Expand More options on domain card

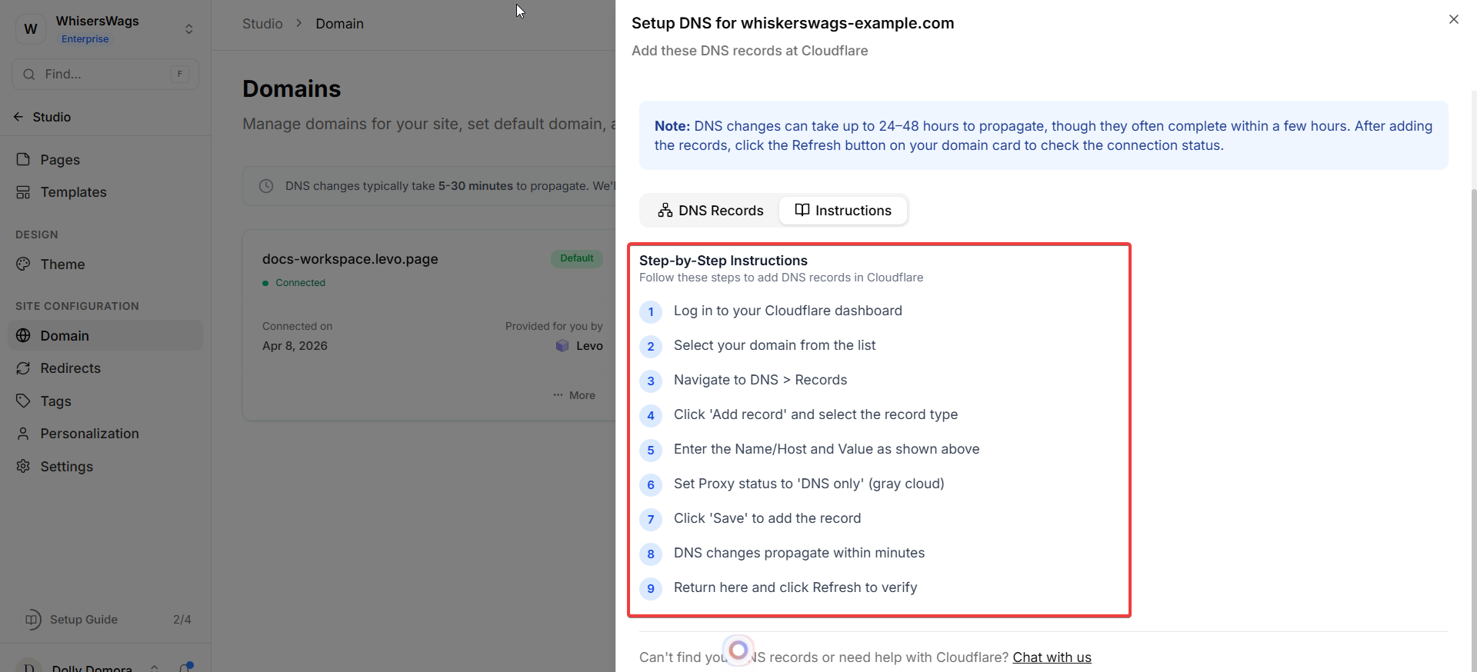(574, 395)
